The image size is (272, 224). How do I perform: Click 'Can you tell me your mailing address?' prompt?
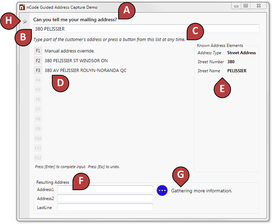75,20
